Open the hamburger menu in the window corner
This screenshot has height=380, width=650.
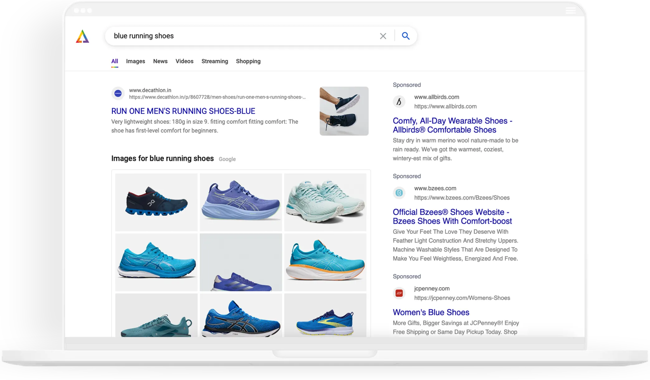pyautogui.click(x=570, y=11)
